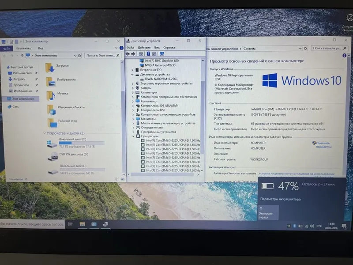Expand Звуковые, игровые и видеоустройства node
The width and height of the screenshot is (353, 265).
tap(133, 83)
